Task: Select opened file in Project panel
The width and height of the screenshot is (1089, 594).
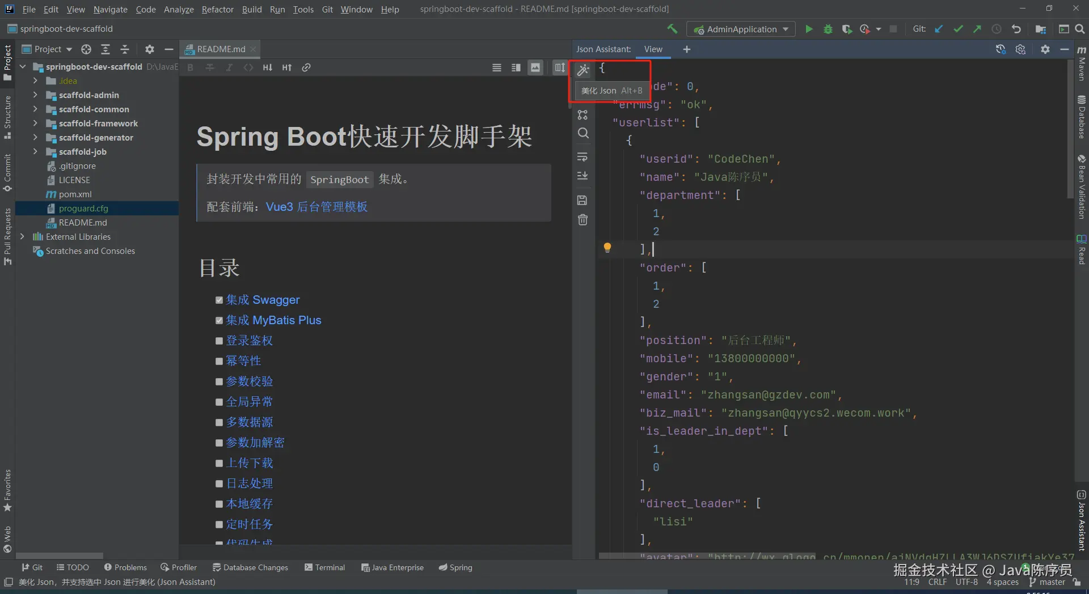Action: (x=86, y=49)
